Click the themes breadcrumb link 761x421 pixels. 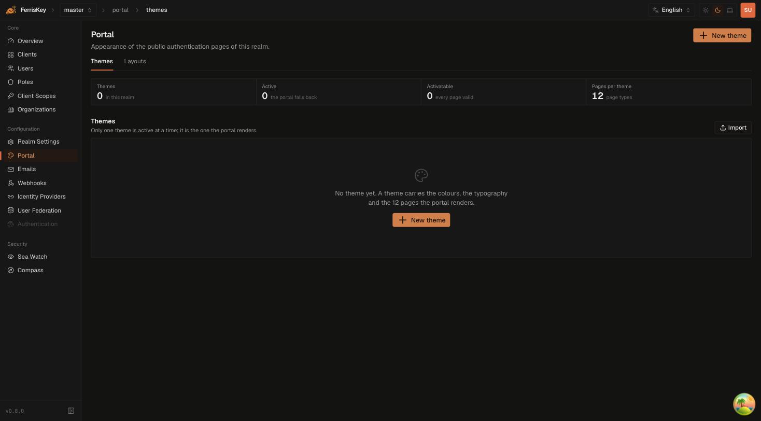coord(157,10)
